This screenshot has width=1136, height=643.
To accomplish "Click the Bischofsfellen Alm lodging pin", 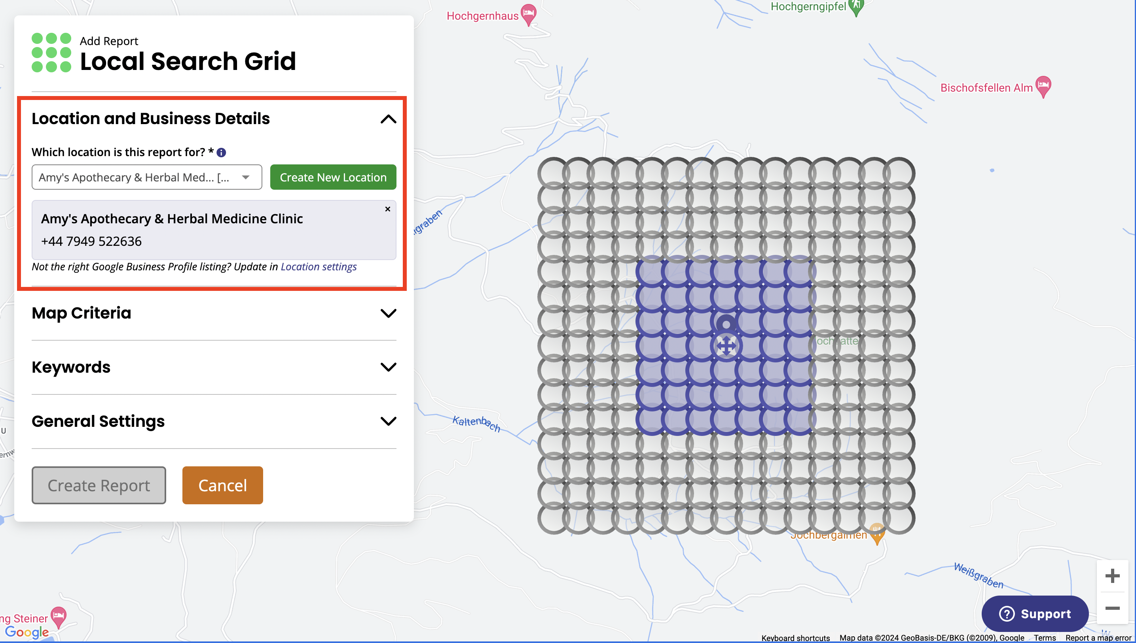I will pos(1043,85).
